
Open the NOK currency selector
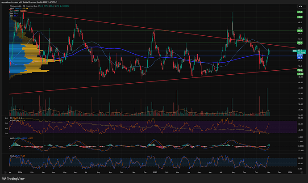click(x=300, y=7)
